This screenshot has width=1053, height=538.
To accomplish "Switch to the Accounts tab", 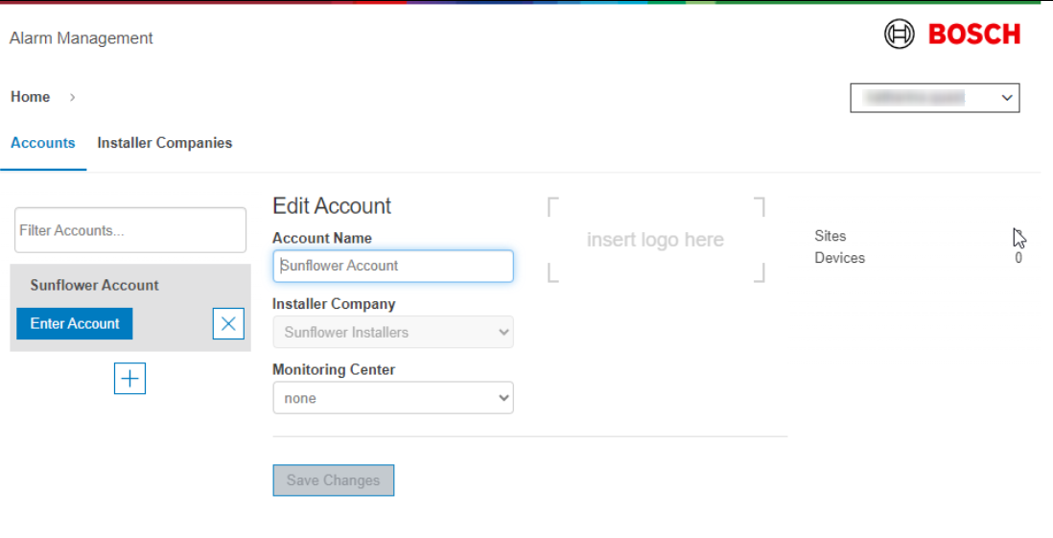I will coord(42,143).
